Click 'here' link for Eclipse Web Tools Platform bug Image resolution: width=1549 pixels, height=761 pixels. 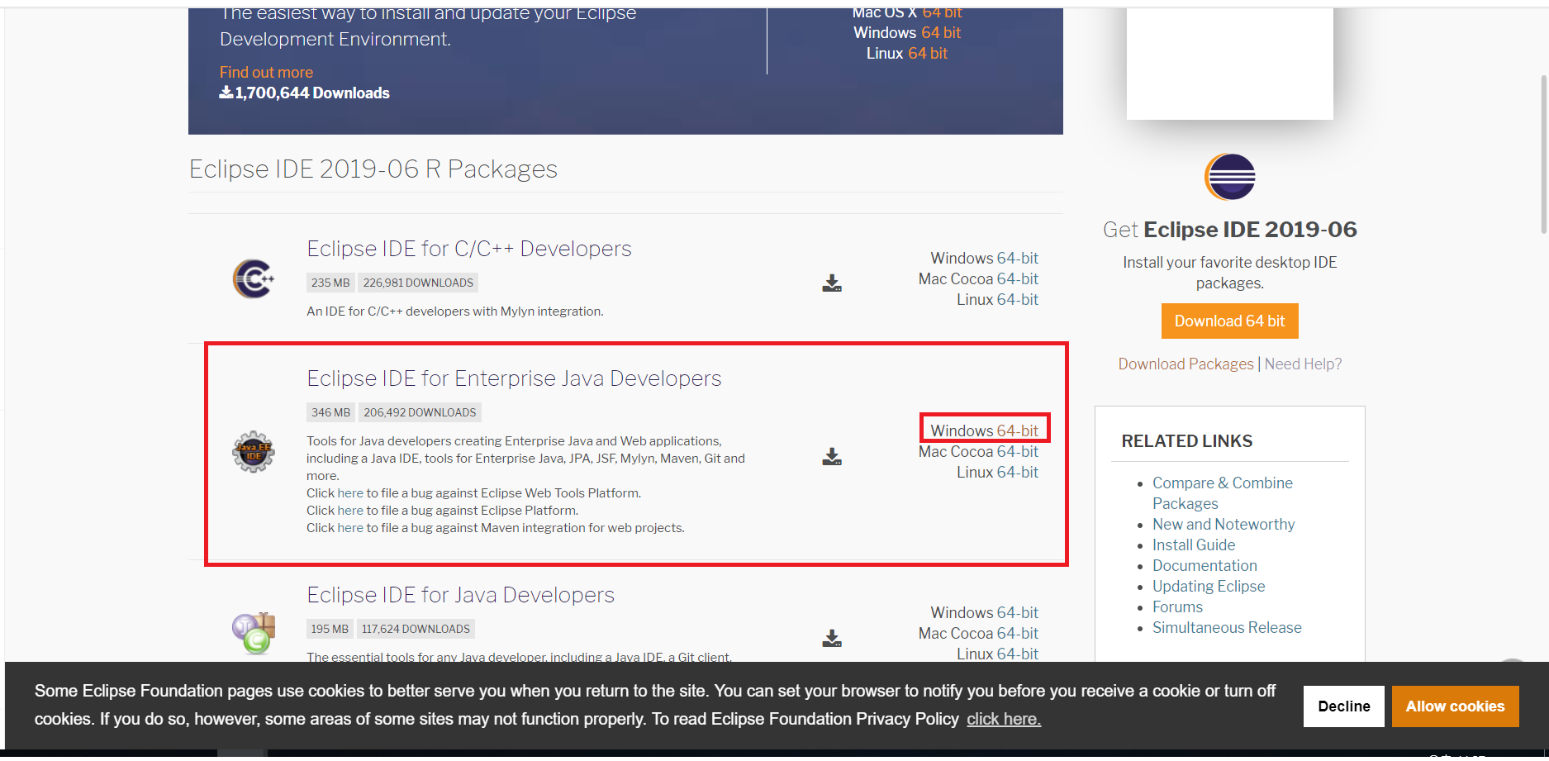point(350,492)
